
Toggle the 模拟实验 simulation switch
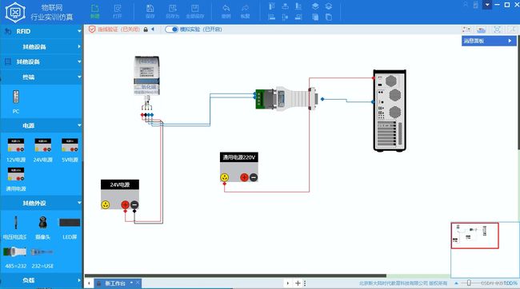(171, 30)
